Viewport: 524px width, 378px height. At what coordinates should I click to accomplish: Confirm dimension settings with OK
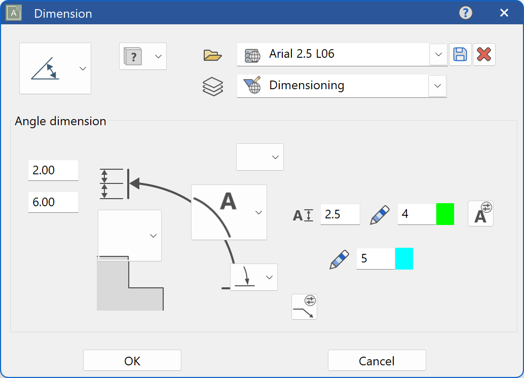click(132, 360)
